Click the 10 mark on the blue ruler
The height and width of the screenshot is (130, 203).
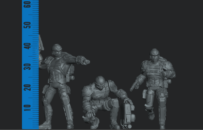click(x=27, y=106)
